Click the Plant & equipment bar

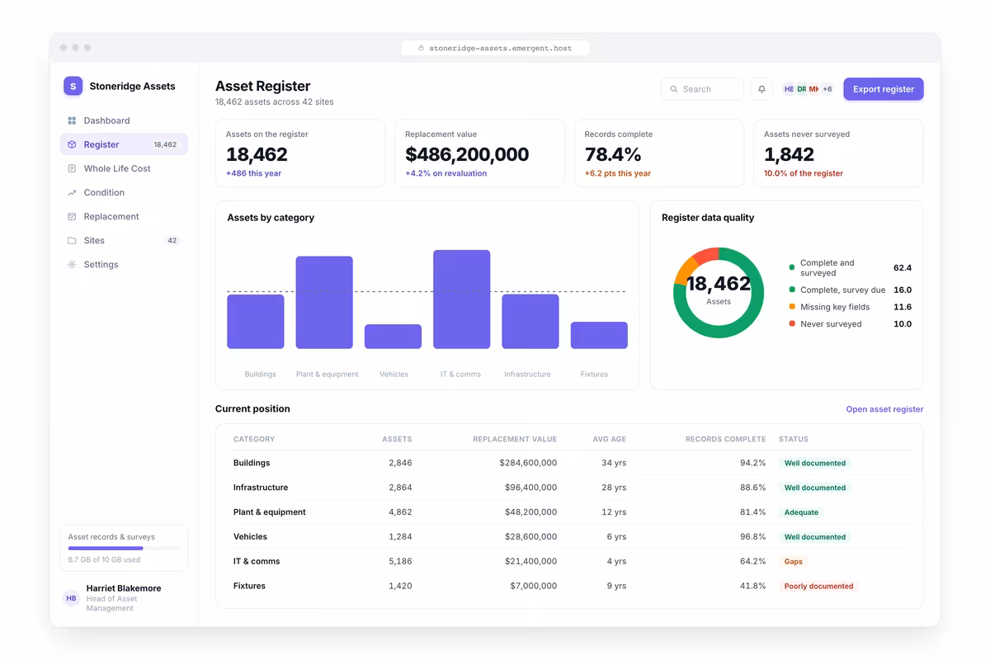point(324,302)
